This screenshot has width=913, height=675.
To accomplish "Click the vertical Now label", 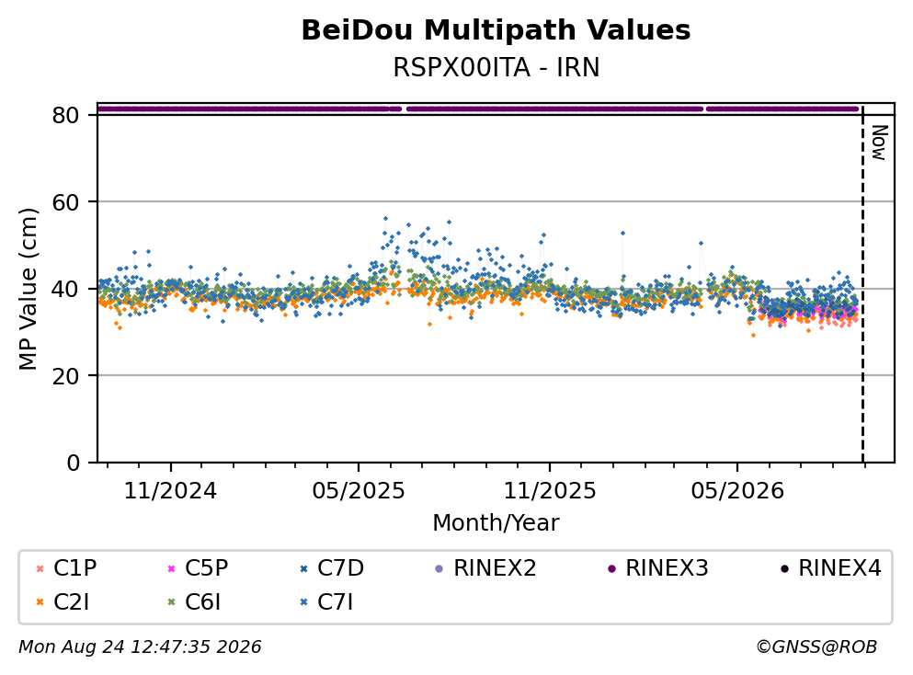I will (x=879, y=143).
